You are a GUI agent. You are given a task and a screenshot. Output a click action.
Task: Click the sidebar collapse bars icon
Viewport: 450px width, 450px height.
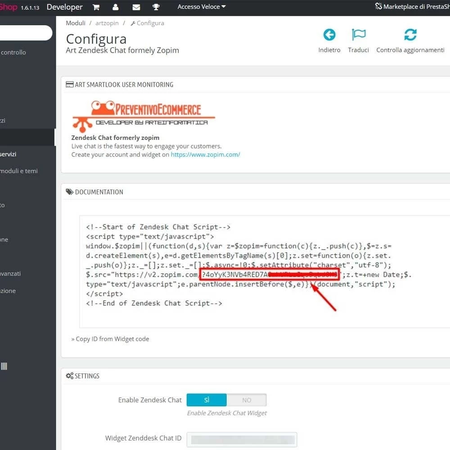(x=4, y=366)
